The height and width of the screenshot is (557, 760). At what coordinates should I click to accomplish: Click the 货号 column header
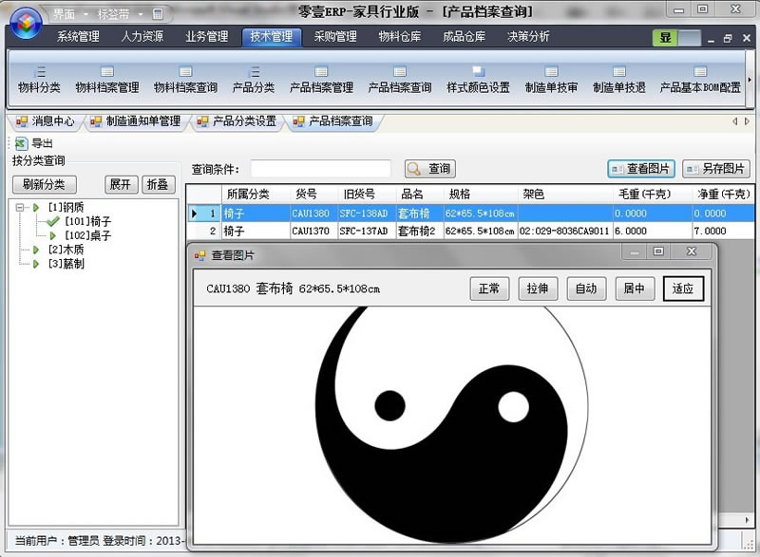(314, 195)
